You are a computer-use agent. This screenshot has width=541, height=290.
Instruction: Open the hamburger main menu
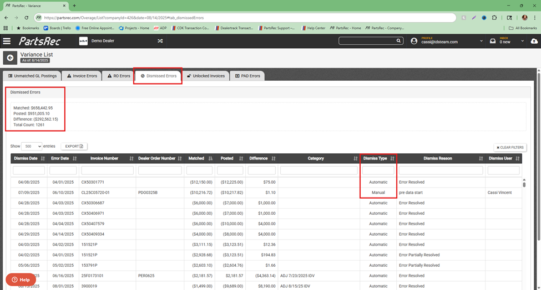pyautogui.click(x=7, y=42)
